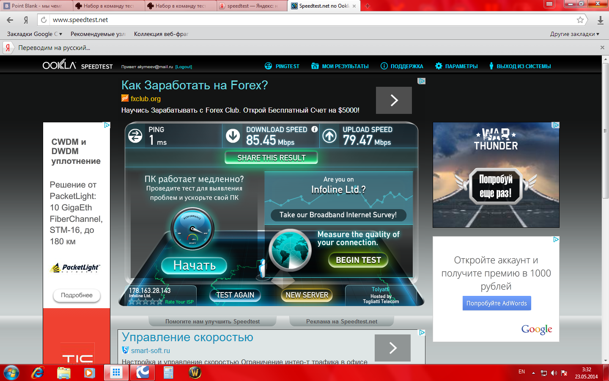Open the Yandex home button
Screen dimensions: 609x381
coord(26,20)
